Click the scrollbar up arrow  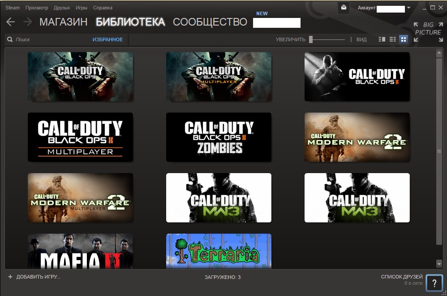439,52
